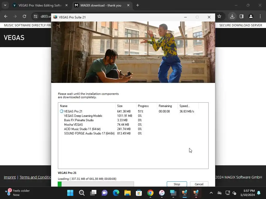Switch to VEGAS Pro Video Editing tab
266x199 pixels.
pos(40,5)
